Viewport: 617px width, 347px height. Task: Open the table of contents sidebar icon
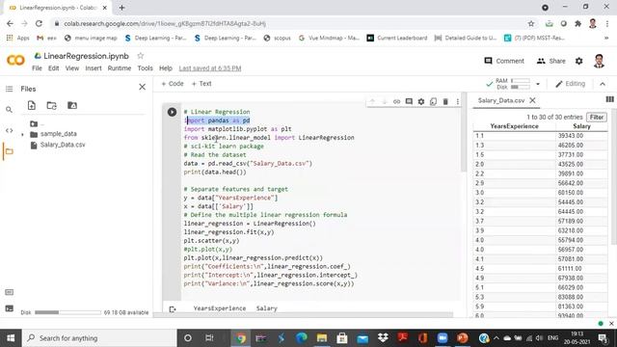(9, 89)
